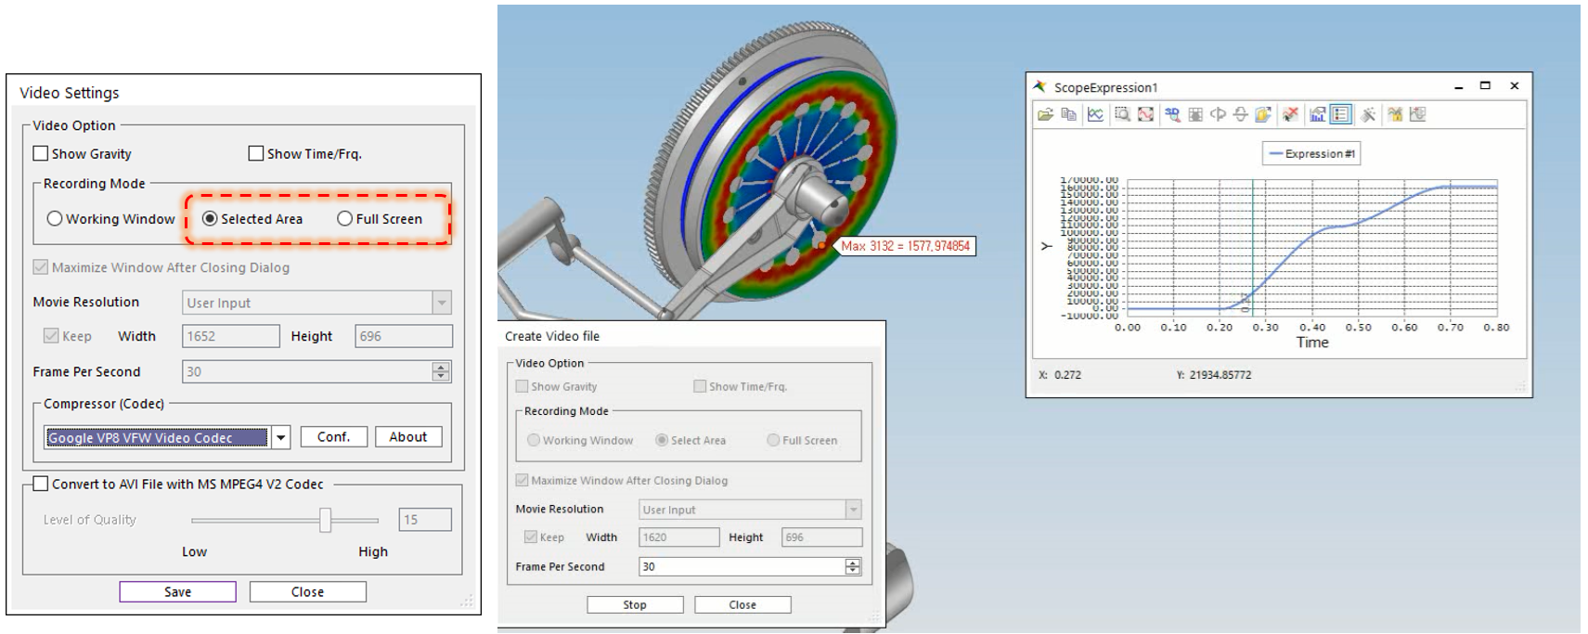
Task: Click the fit curve icon with red wave
Action: click(1146, 114)
